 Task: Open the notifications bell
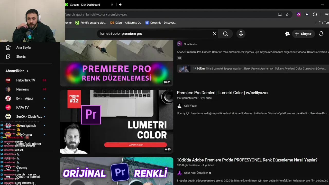[x=321, y=34]
